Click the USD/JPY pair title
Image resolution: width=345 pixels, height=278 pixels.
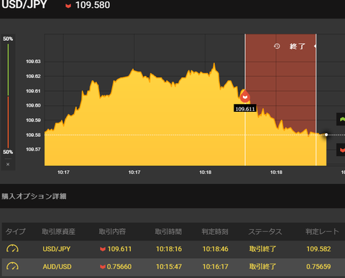point(24,4)
